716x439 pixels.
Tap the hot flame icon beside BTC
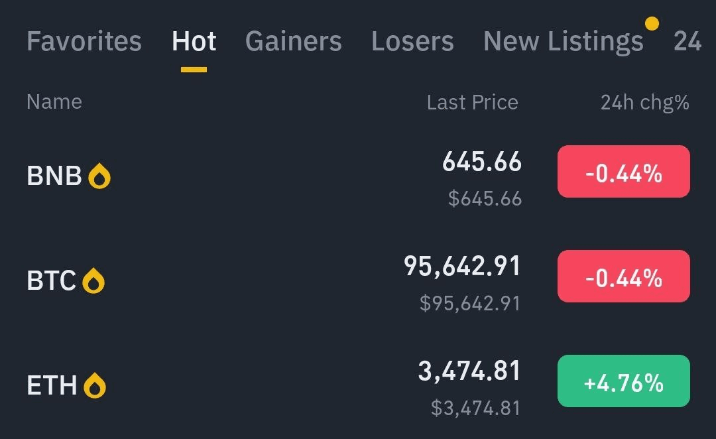click(93, 281)
